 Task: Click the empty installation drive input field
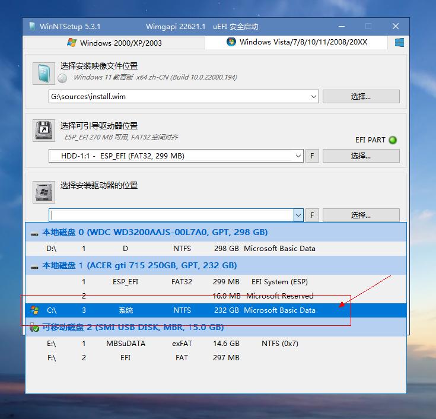(171, 215)
